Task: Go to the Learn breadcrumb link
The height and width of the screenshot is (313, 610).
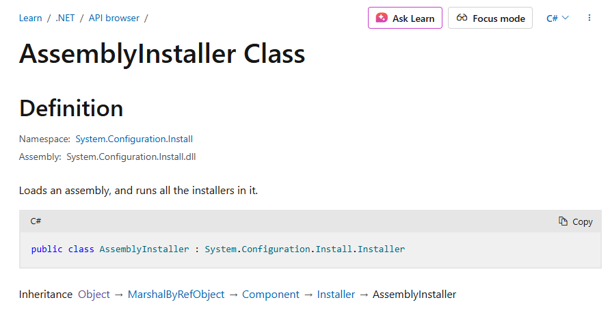Action: [x=30, y=18]
